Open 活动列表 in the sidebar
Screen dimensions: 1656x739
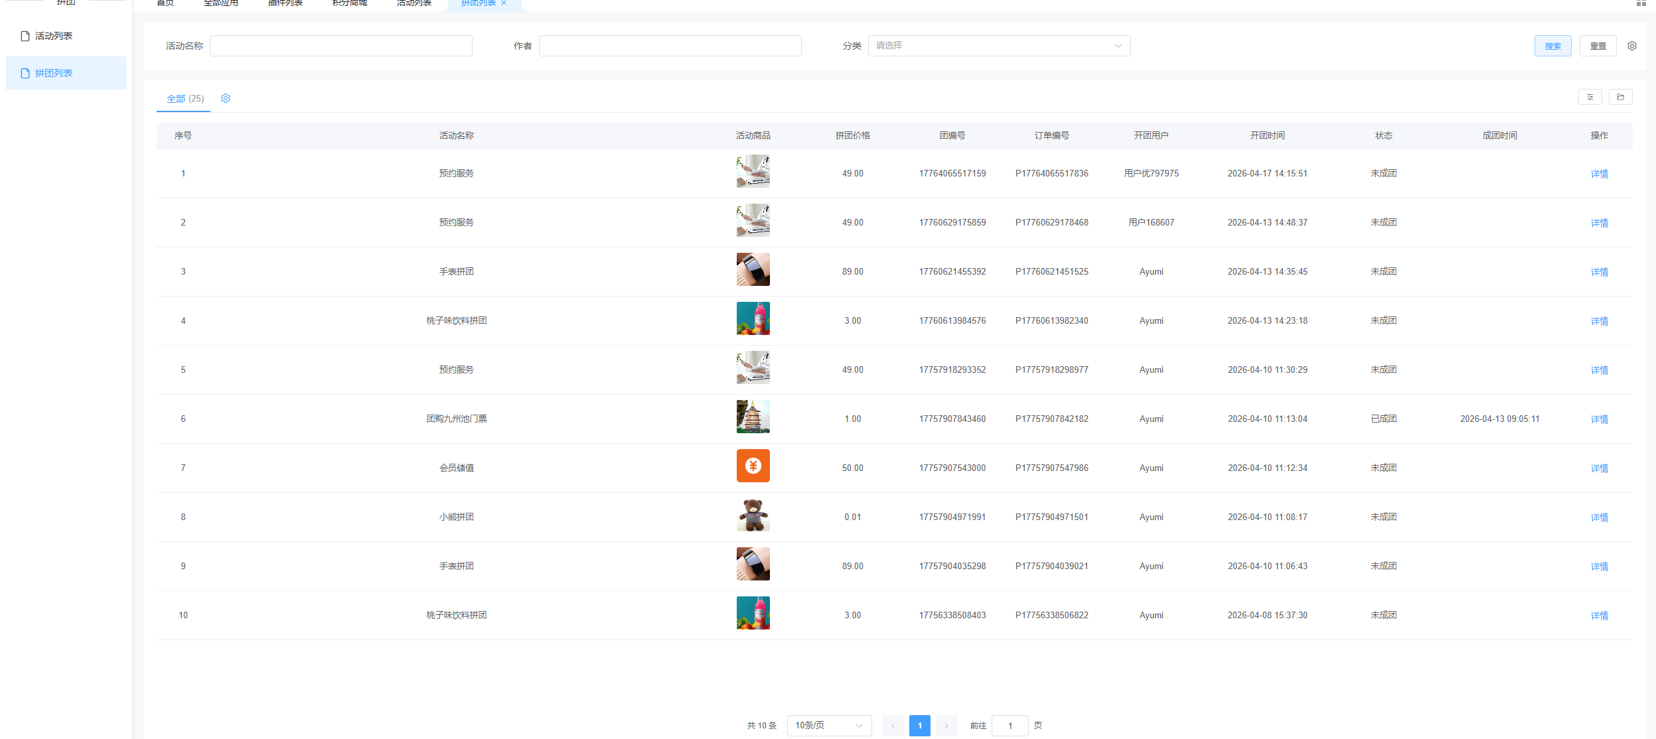(66, 36)
